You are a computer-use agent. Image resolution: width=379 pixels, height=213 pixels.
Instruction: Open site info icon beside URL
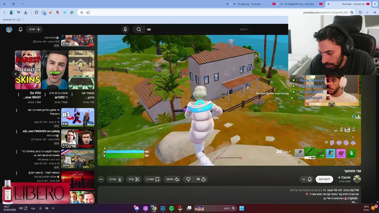pos(352,12)
